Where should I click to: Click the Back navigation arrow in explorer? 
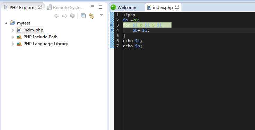click(56, 16)
